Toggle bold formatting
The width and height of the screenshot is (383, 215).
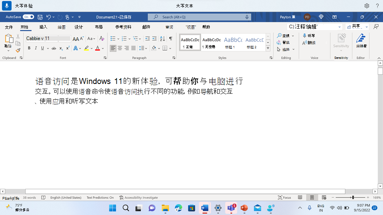[x=29, y=48]
